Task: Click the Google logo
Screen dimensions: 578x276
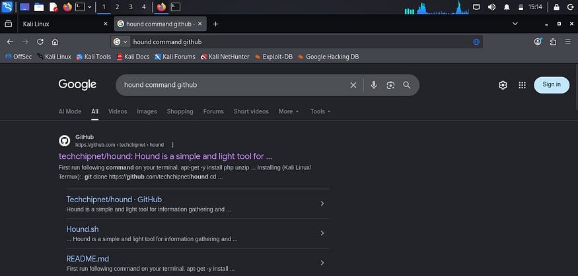Action: pyautogui.click(x=77, y=85)
